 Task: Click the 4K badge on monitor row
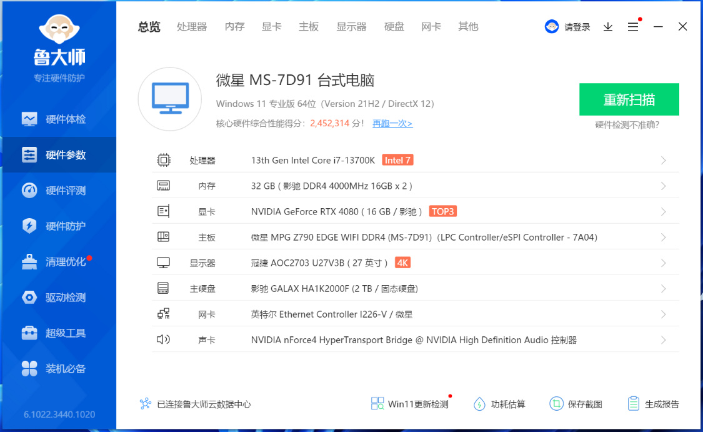pyautogui.click(x=402, y=263)
